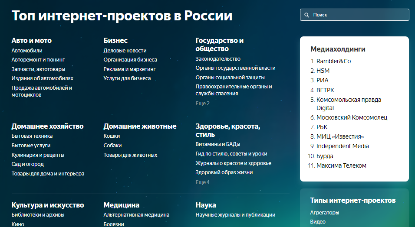Select Деловые новости under Бизнес
This screenshot has width=415, height=227.
[125, 51]
